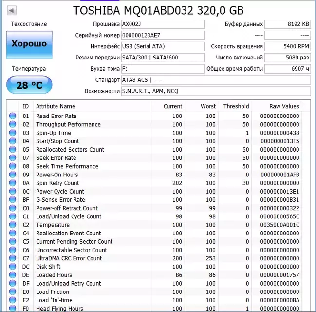The width and height of the screenshot is (316, 312).
Task: Select the Spin Retry Count attribute name
Action: [x=57, y=183]
